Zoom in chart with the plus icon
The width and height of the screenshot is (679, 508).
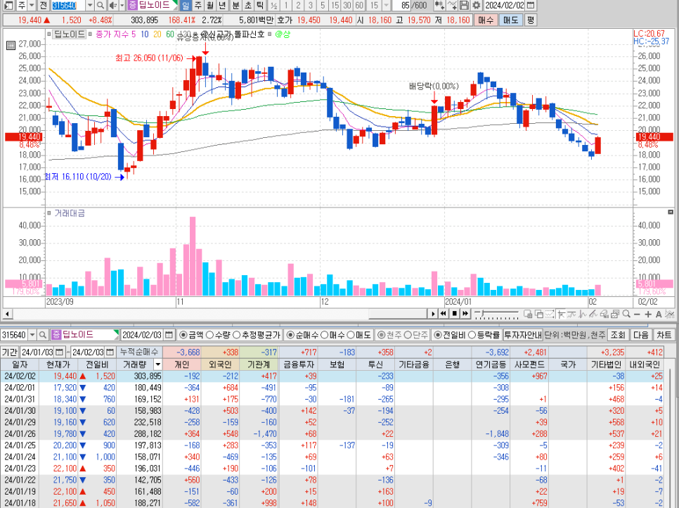click(648, 315)
